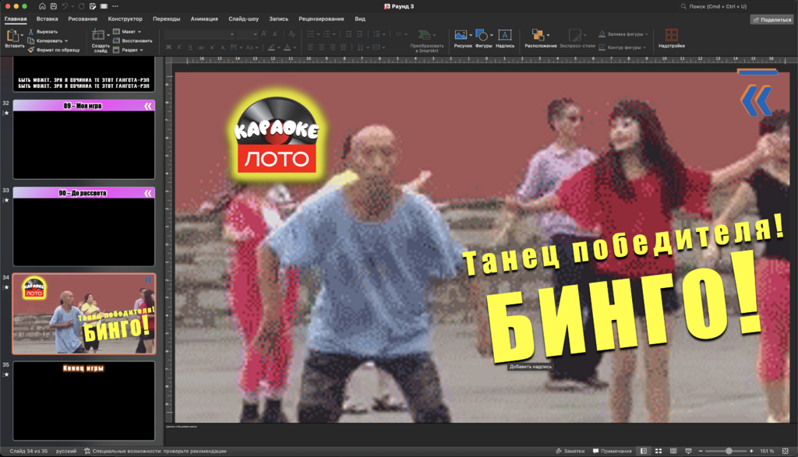
Task: Open the Рецензирование tab
Action: (321, 19)
